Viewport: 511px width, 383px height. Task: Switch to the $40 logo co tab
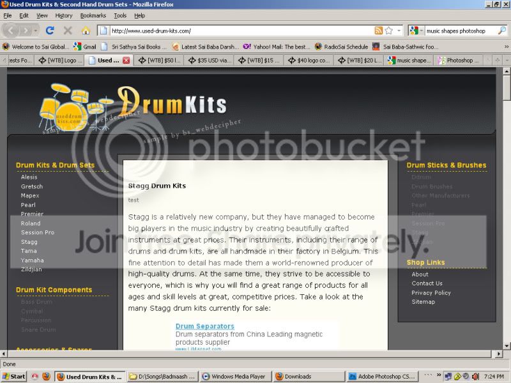(309, 60)
